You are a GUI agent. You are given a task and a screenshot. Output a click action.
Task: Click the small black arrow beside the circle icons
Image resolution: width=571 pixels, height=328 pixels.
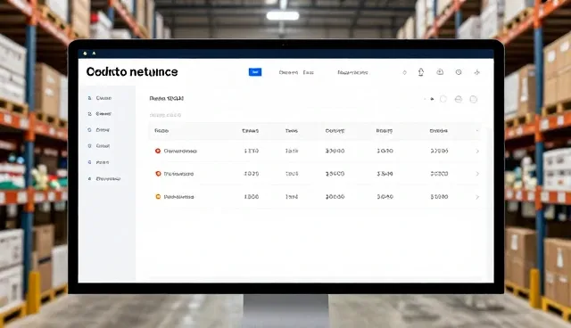pyautogui.click(x=432, y=99)
